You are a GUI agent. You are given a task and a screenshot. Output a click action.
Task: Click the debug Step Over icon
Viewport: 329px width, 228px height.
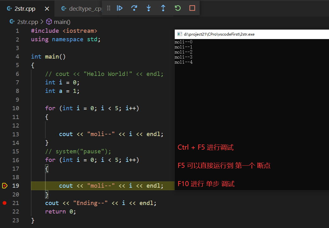point(134,8)
